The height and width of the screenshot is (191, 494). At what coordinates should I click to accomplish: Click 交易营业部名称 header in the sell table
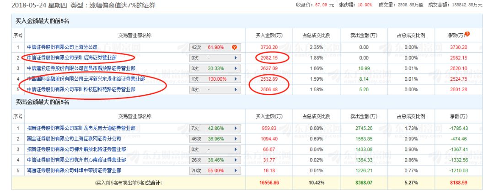pyautogui.click(x=135, y=116)
